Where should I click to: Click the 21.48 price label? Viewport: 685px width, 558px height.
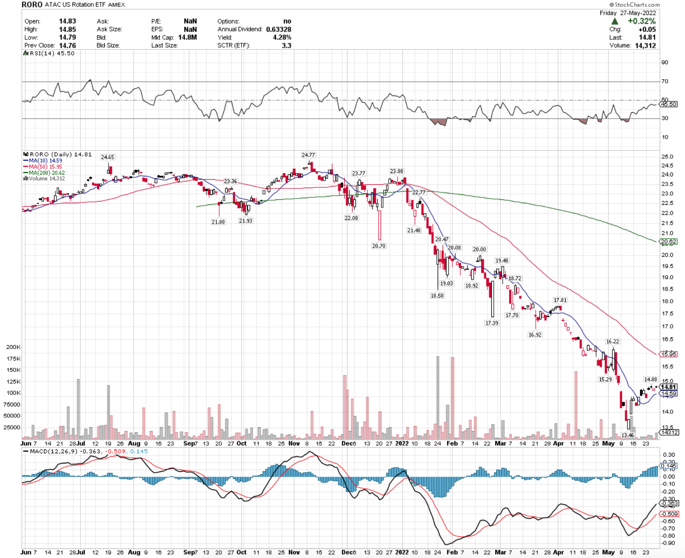pyautogui.click(x=414, y=230)
